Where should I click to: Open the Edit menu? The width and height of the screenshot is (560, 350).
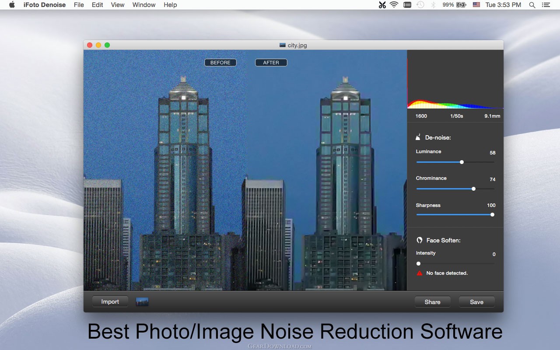pos(98,5)
